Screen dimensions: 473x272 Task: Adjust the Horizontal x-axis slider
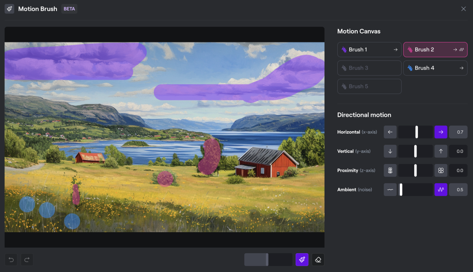coord(415,132)
